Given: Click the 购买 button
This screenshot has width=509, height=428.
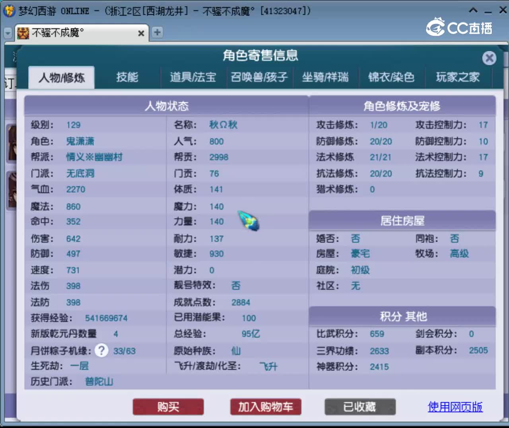Looking at the screenshot, I should pyautogui.click(x=168, y=407).
